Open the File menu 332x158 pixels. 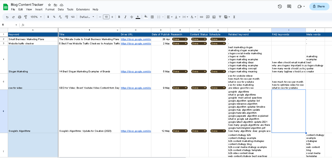coord(13,9)
